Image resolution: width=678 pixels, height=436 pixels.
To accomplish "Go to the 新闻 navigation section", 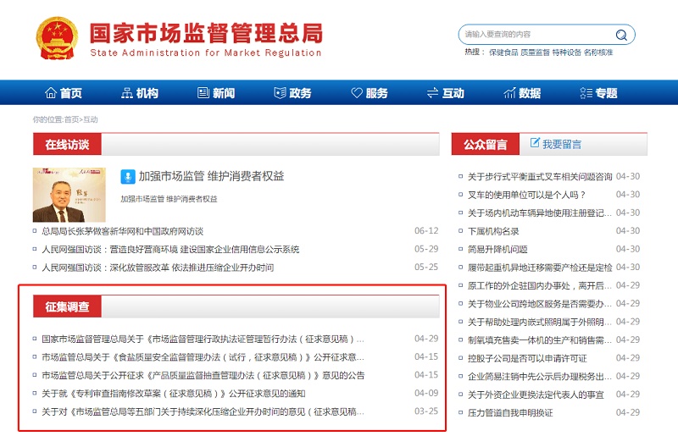I will [215, 93].
